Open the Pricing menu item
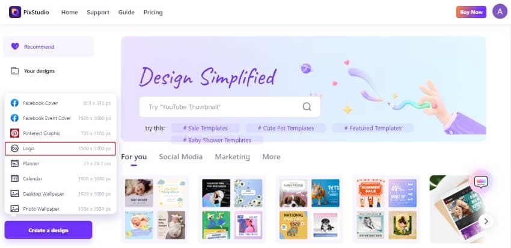This screenshot has height=248, width=511. pos(153,12)
